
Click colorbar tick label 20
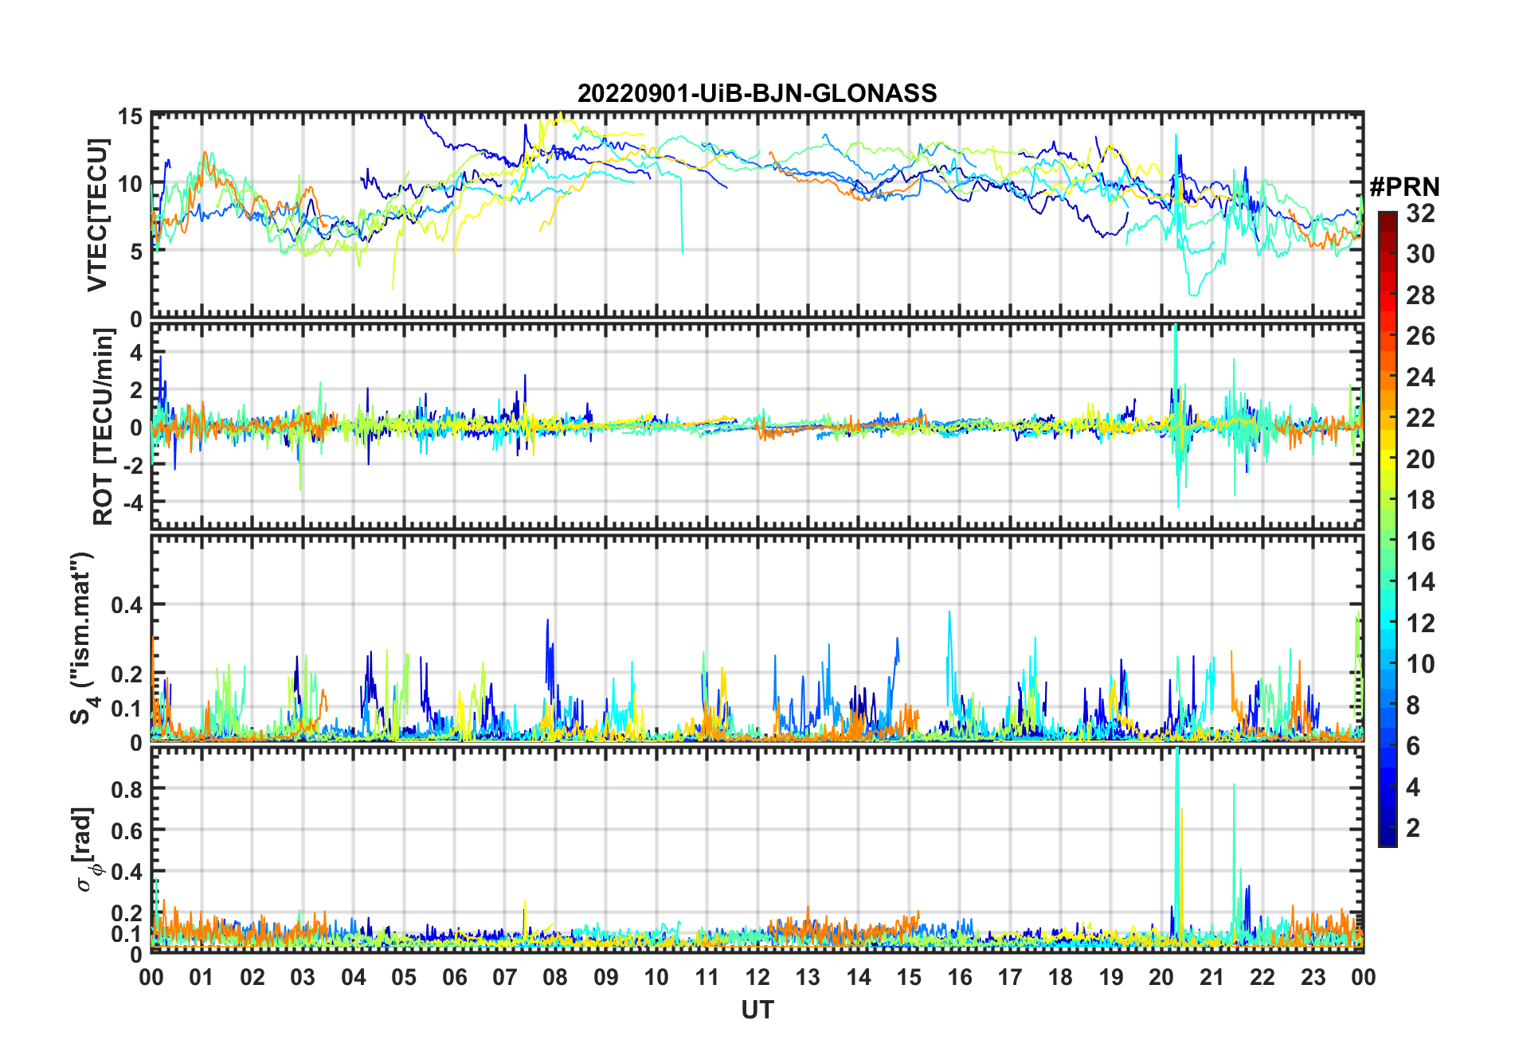coord(1420,459)
